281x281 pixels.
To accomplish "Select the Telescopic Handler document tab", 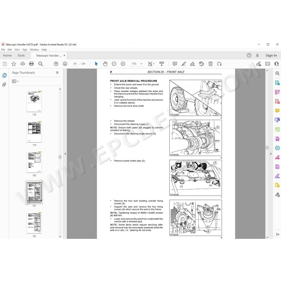I will click(x=49, y=55).
